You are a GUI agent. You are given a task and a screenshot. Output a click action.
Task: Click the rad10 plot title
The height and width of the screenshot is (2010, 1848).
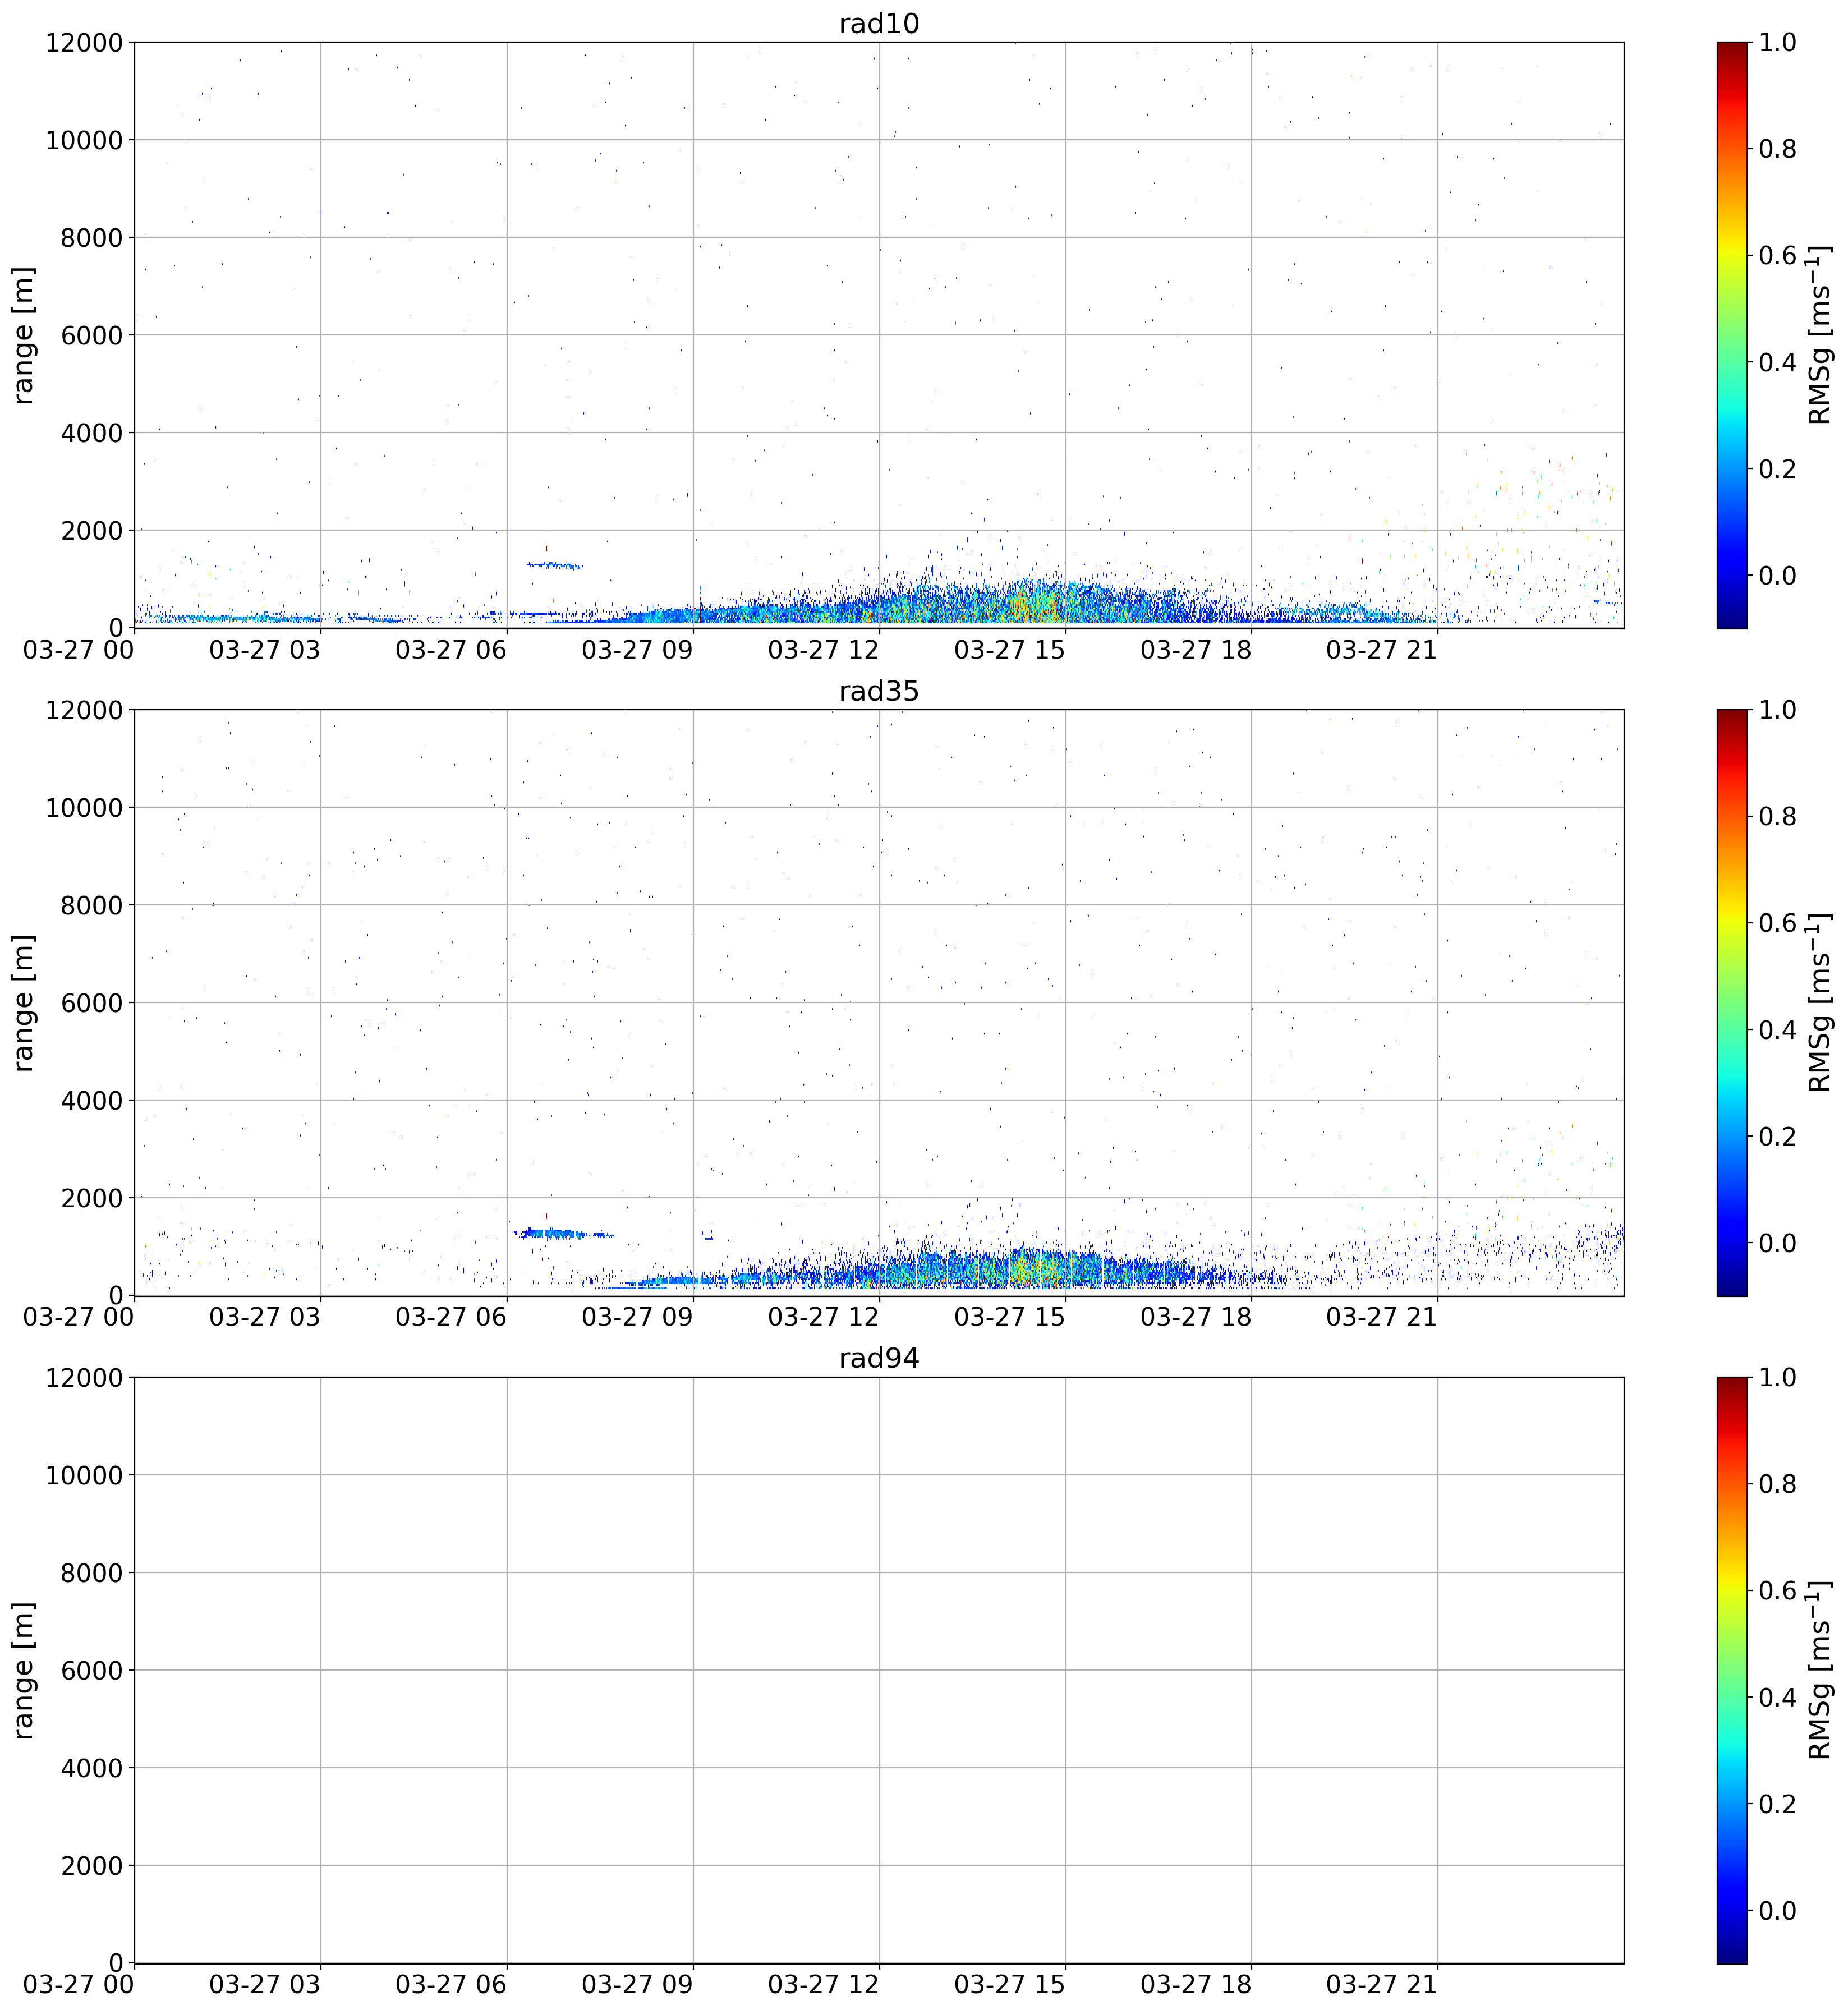(x=878, y=23)
